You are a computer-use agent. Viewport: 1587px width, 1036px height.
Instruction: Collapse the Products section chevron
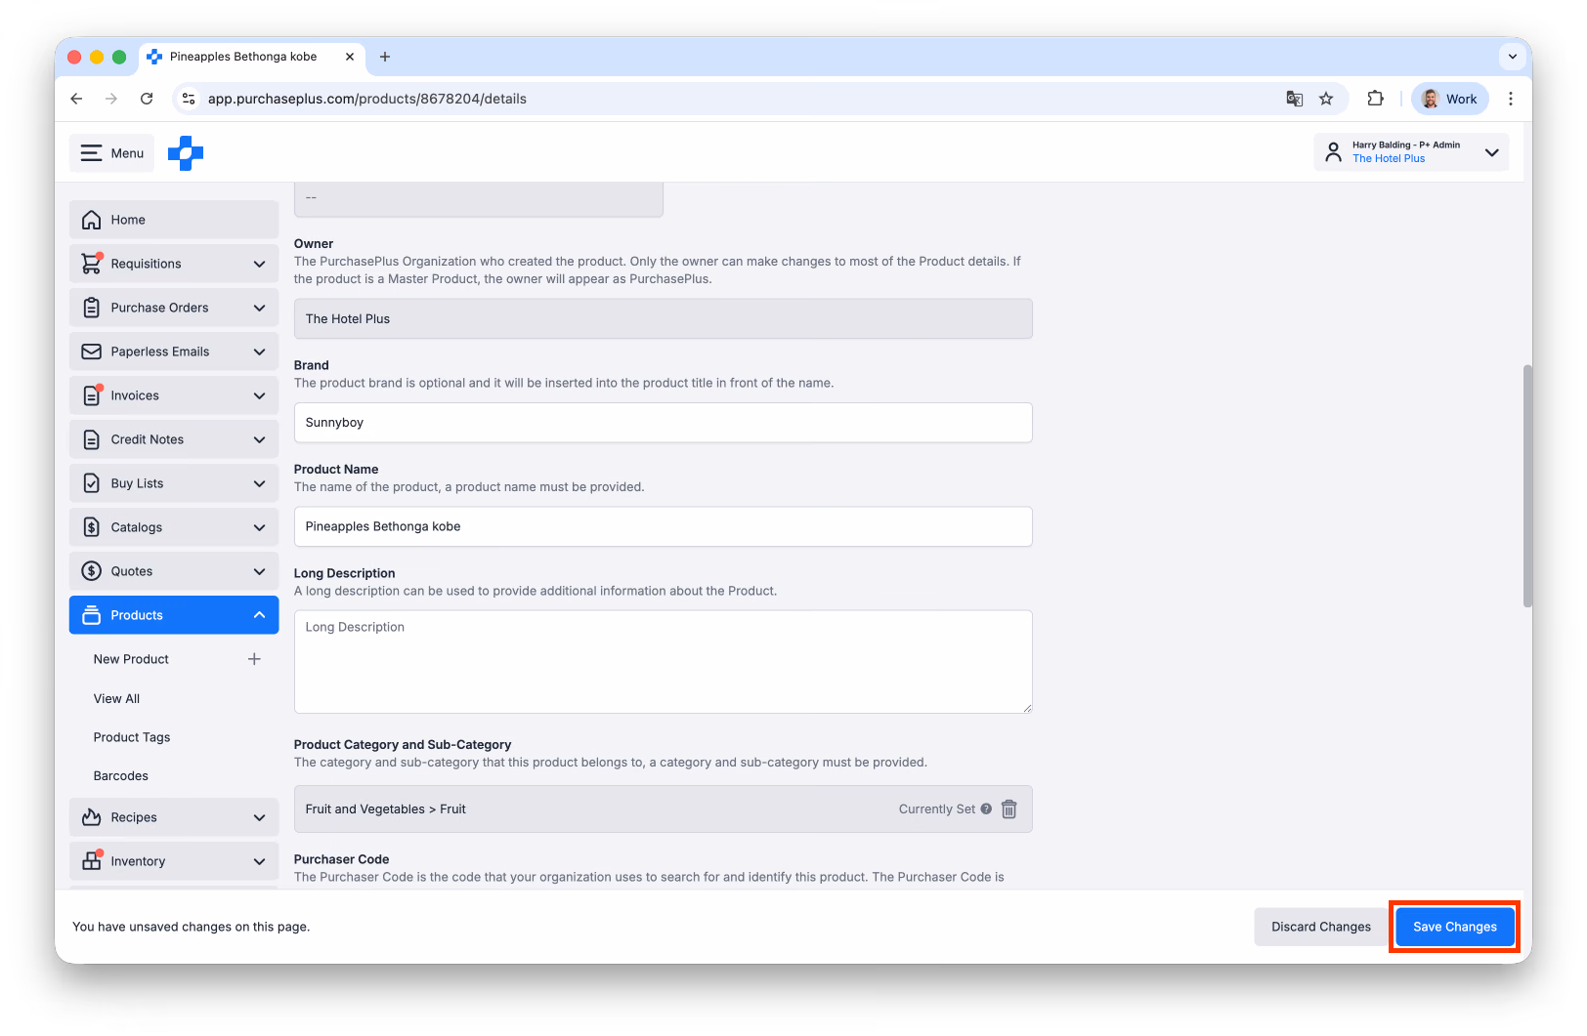pos(259,615)
